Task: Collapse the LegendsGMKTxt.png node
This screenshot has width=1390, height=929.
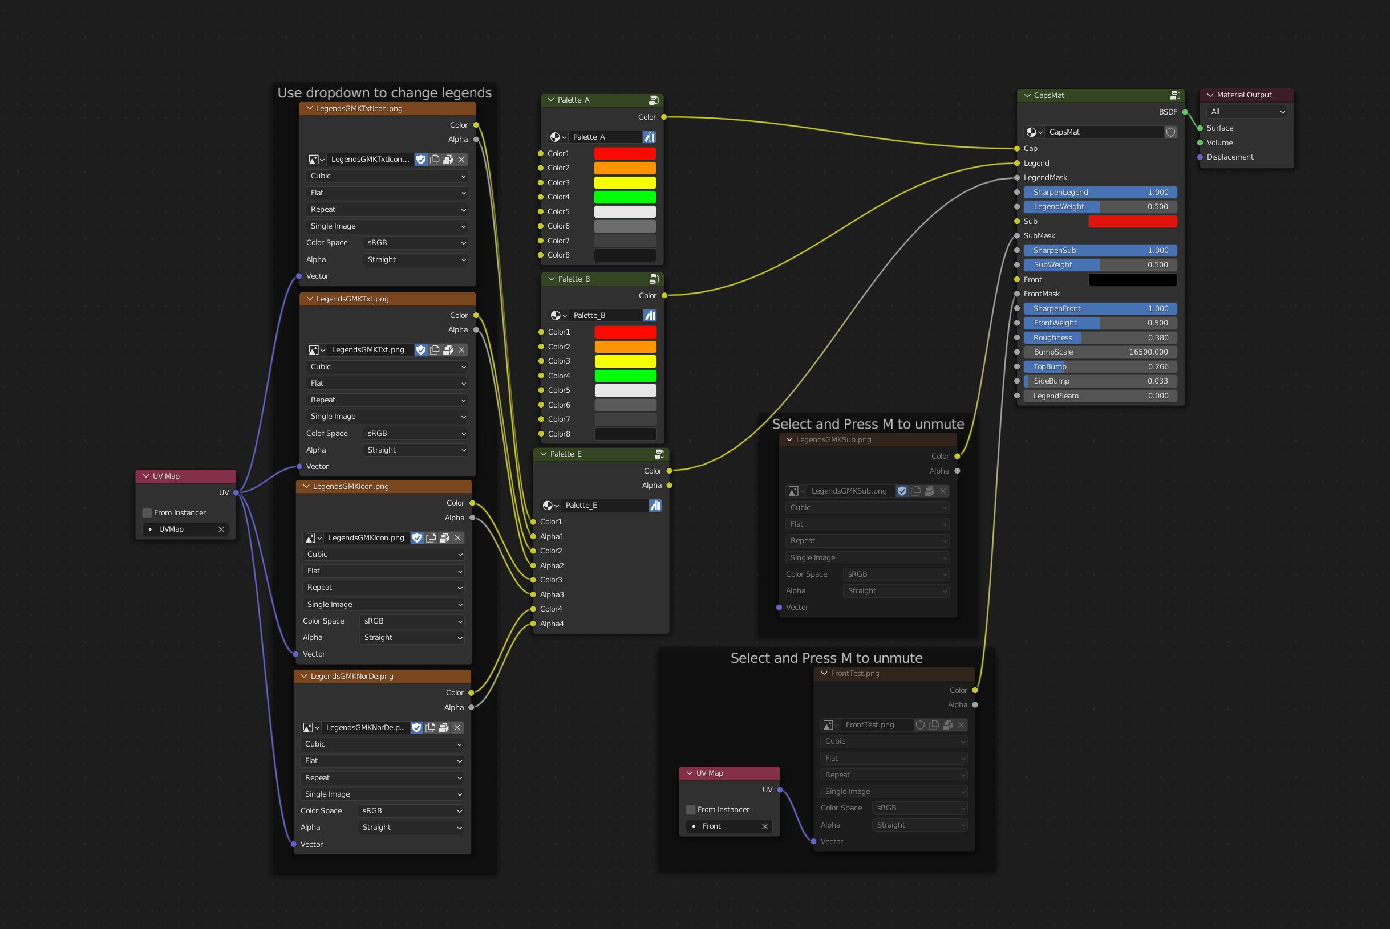Action: 309,299
